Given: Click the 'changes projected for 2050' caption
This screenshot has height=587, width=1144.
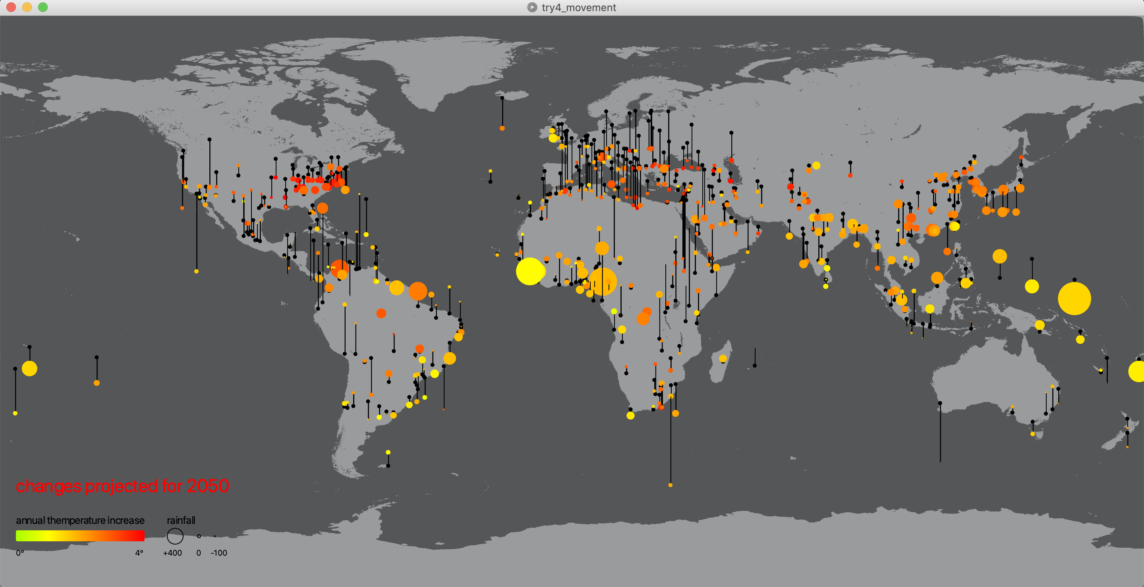Looking at the screenshot, I should click(x=123, y=486).
